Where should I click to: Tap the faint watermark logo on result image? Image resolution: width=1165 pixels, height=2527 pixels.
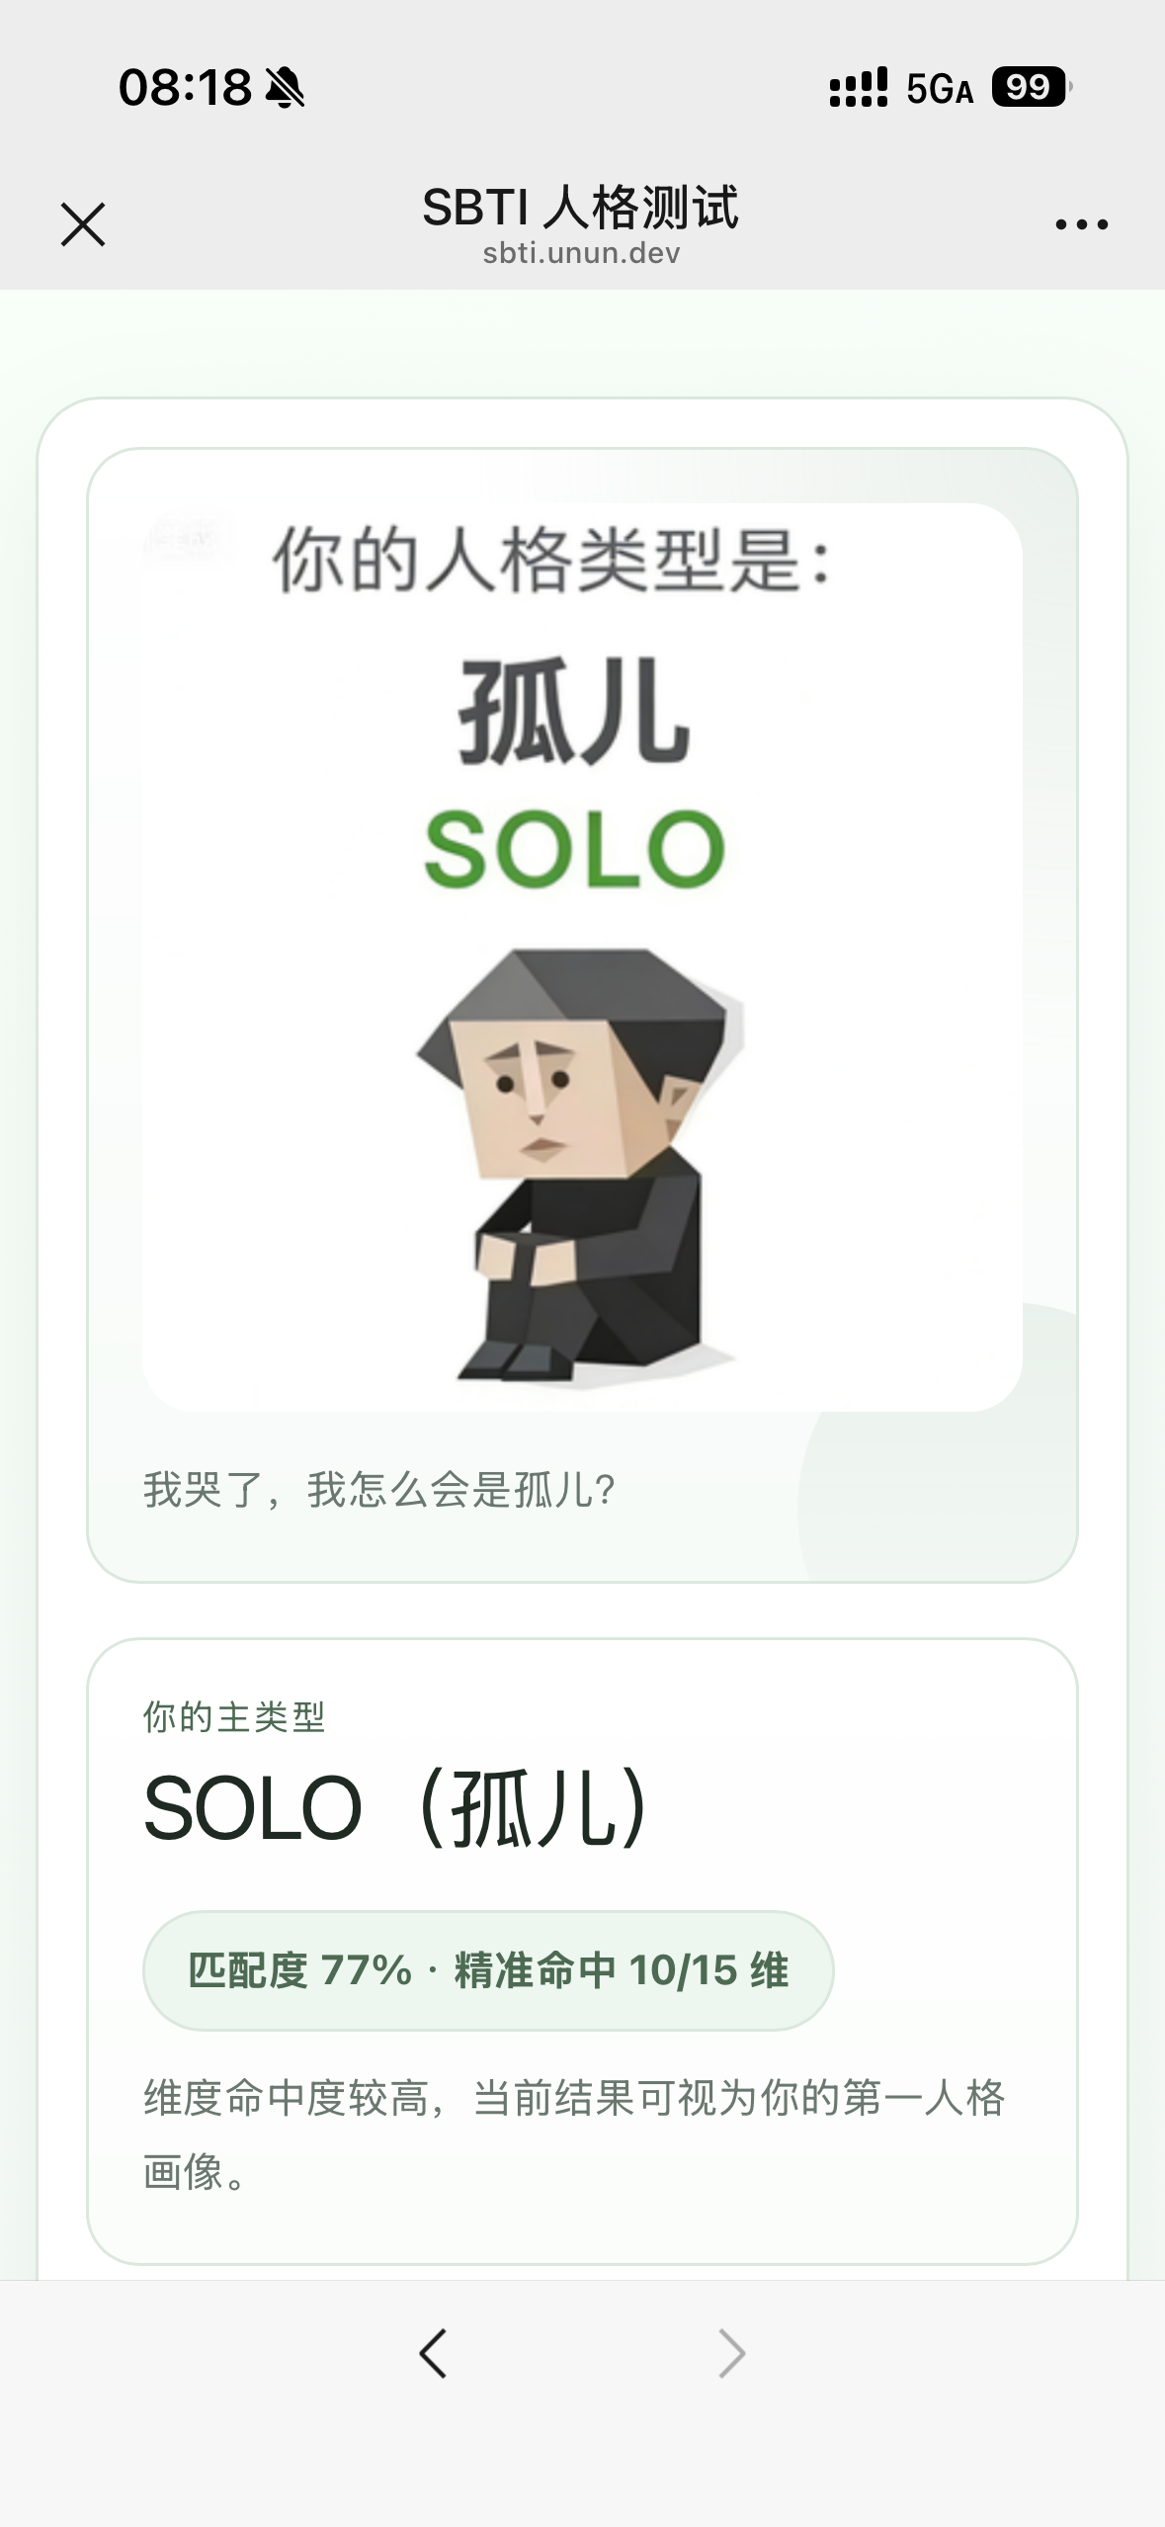point(186,540)
